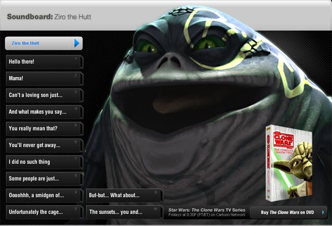Screen dimensions: 332x226
Task: Click the Soundboard: Ziro the Hutt title
Action: [49, 17]
